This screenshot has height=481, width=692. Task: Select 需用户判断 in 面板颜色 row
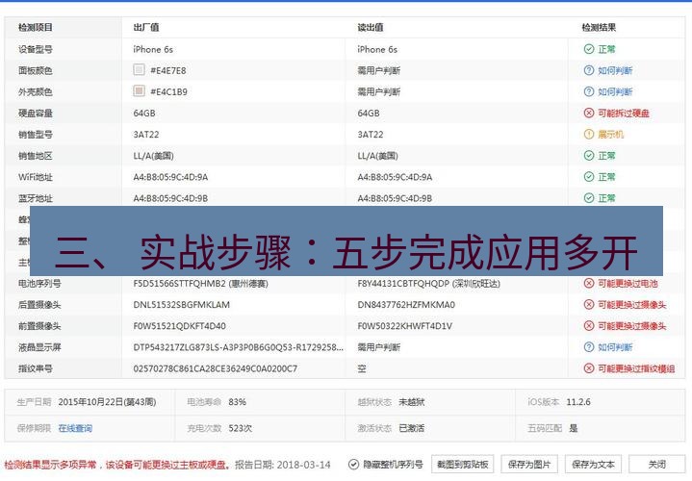click(378, 70)
